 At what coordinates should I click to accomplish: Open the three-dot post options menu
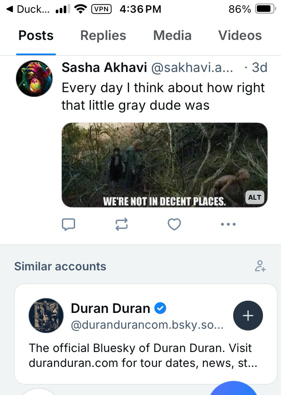coord(228,225)
